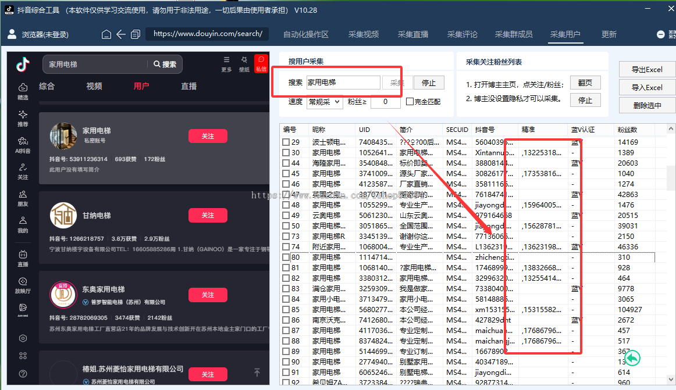Click the table scrollbar up arrow
This screenshot has width=676, height=390.
pyautogui.click(x=671, y=129)
